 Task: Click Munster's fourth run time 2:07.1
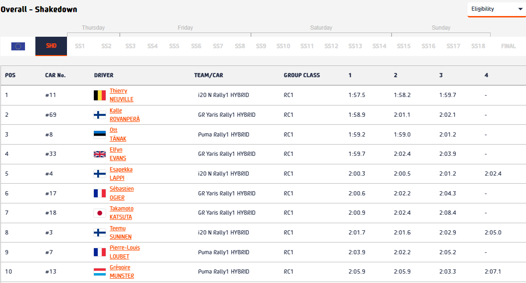(493, 272)
